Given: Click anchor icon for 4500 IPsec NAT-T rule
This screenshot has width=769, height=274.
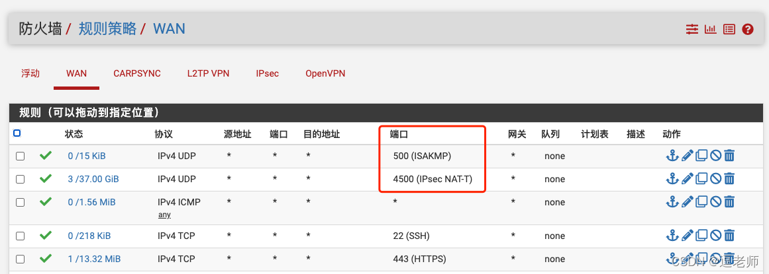Looking at the screenshot, I should pos(672,179).
